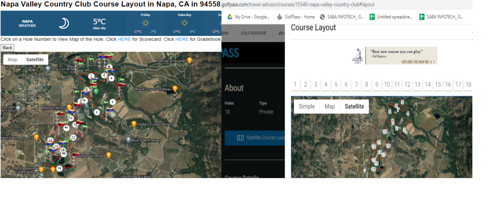Click the golfpass.com address bar URL
The width and height of the screenshot is (493, 218).
coord(298,5)
